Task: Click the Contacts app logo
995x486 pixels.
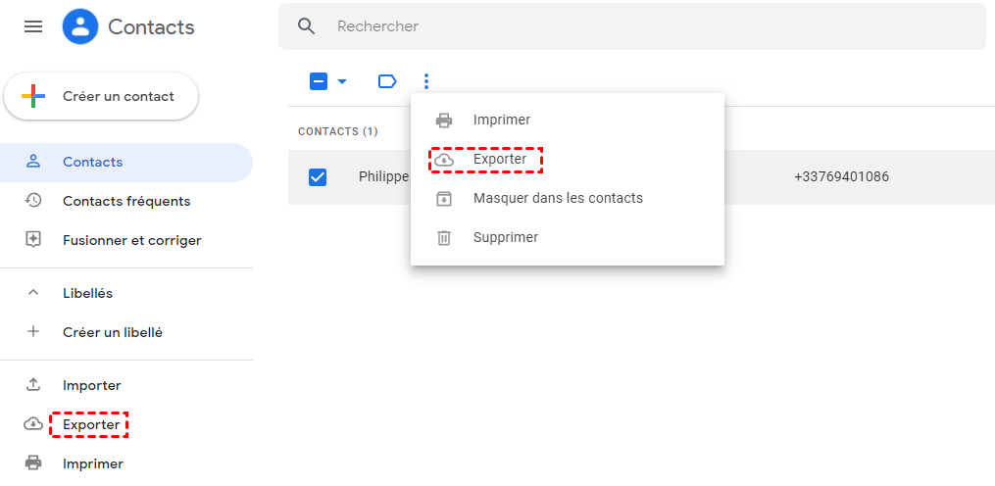Action: pyautogui.click(x=80, y=26)
